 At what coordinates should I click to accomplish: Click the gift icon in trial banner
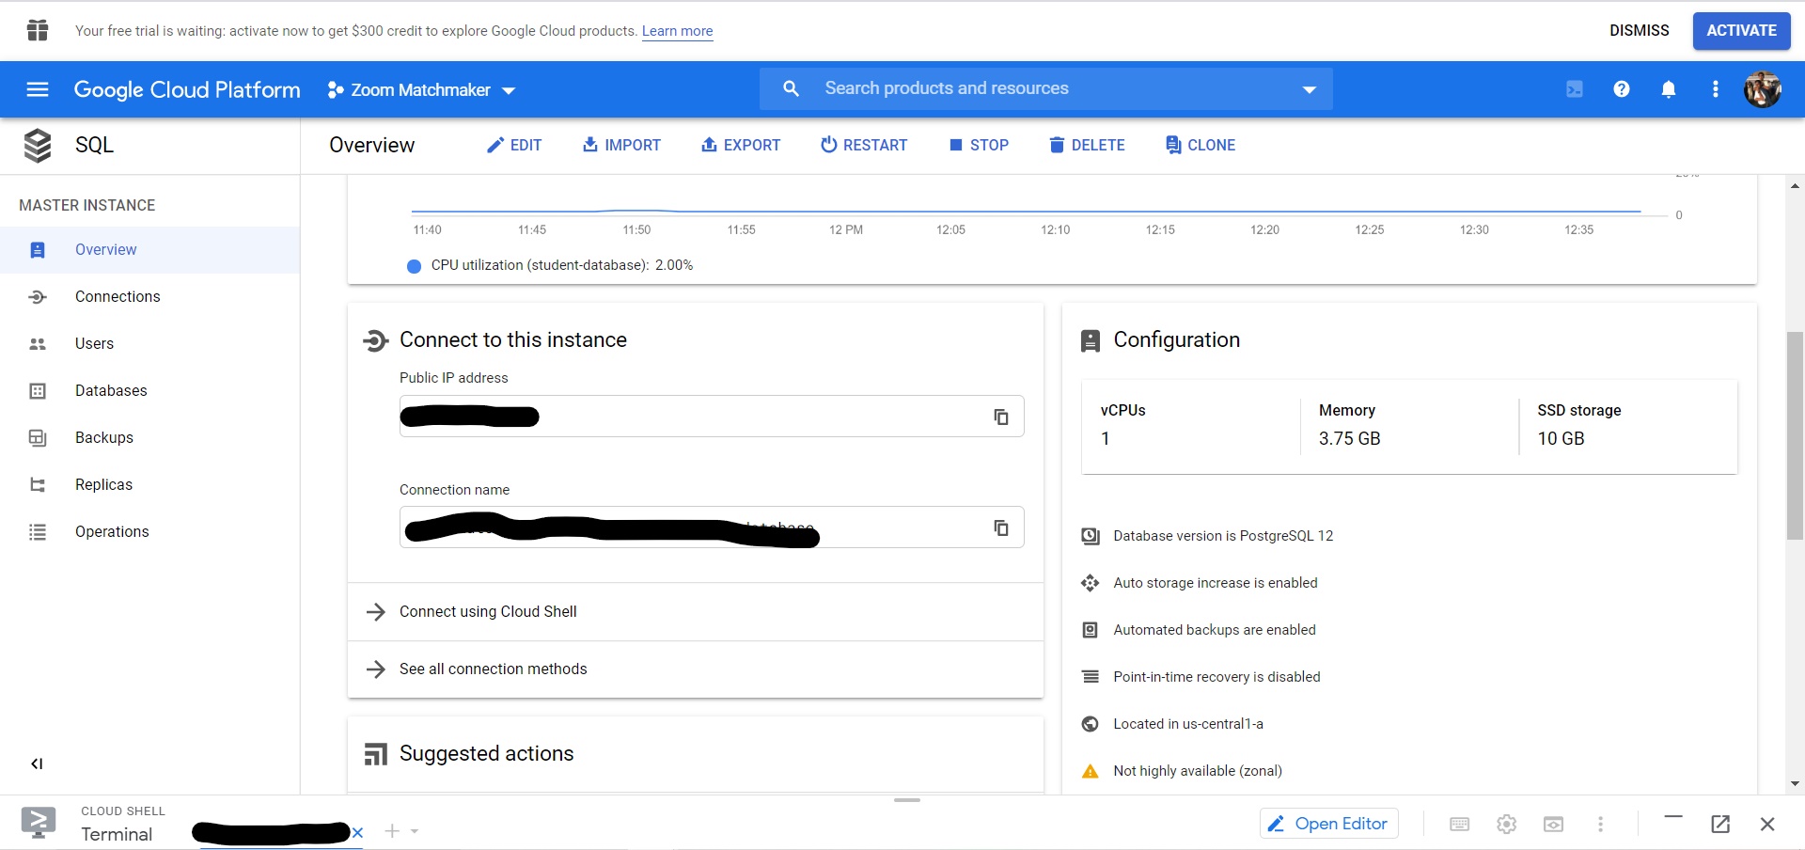(x=38, y=30)
